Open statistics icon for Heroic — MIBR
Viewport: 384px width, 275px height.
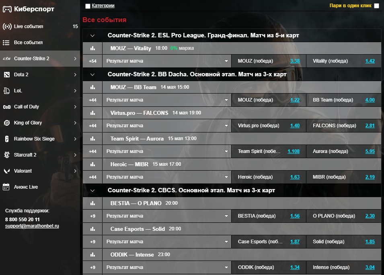pos(92,164)
